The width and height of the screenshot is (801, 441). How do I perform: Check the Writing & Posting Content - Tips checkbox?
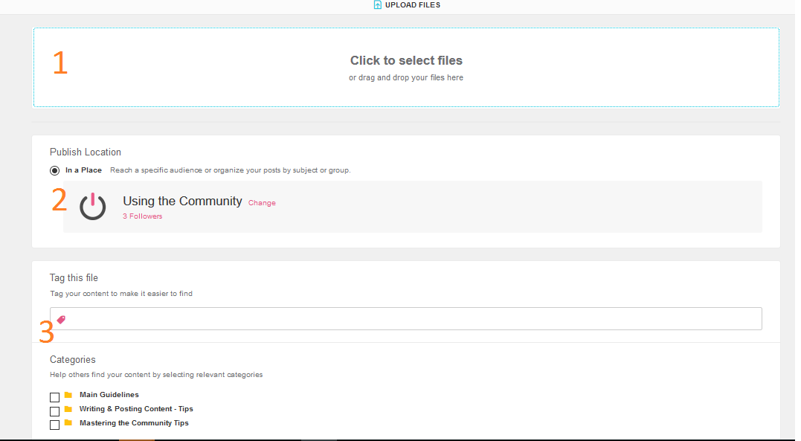(x=54, y=411)
